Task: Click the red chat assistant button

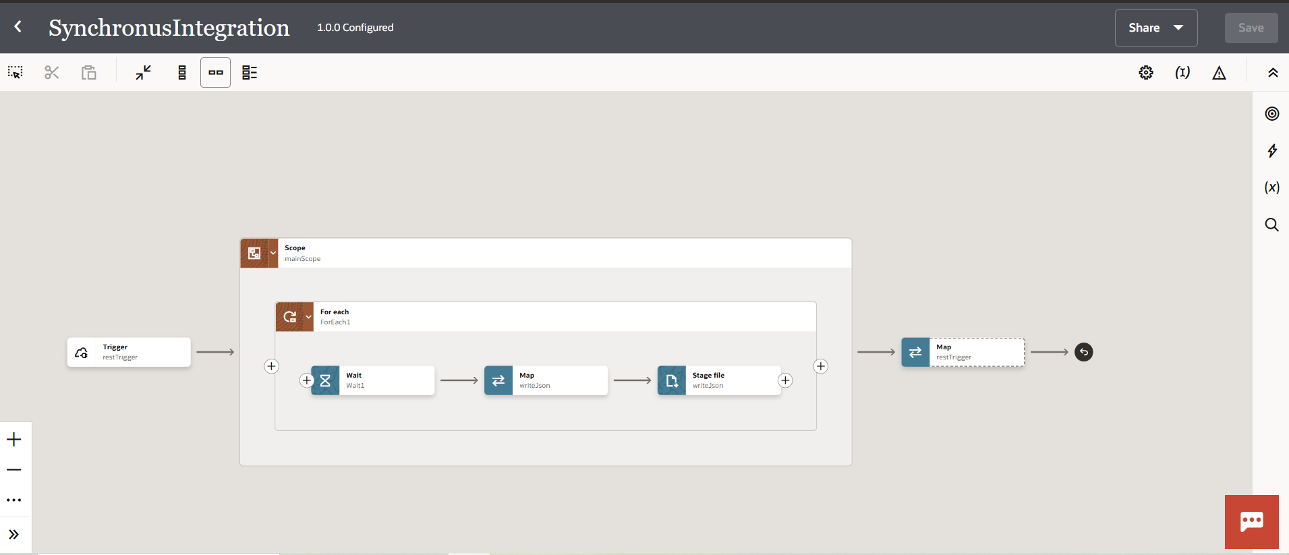Action: [x=1251, y=521]
